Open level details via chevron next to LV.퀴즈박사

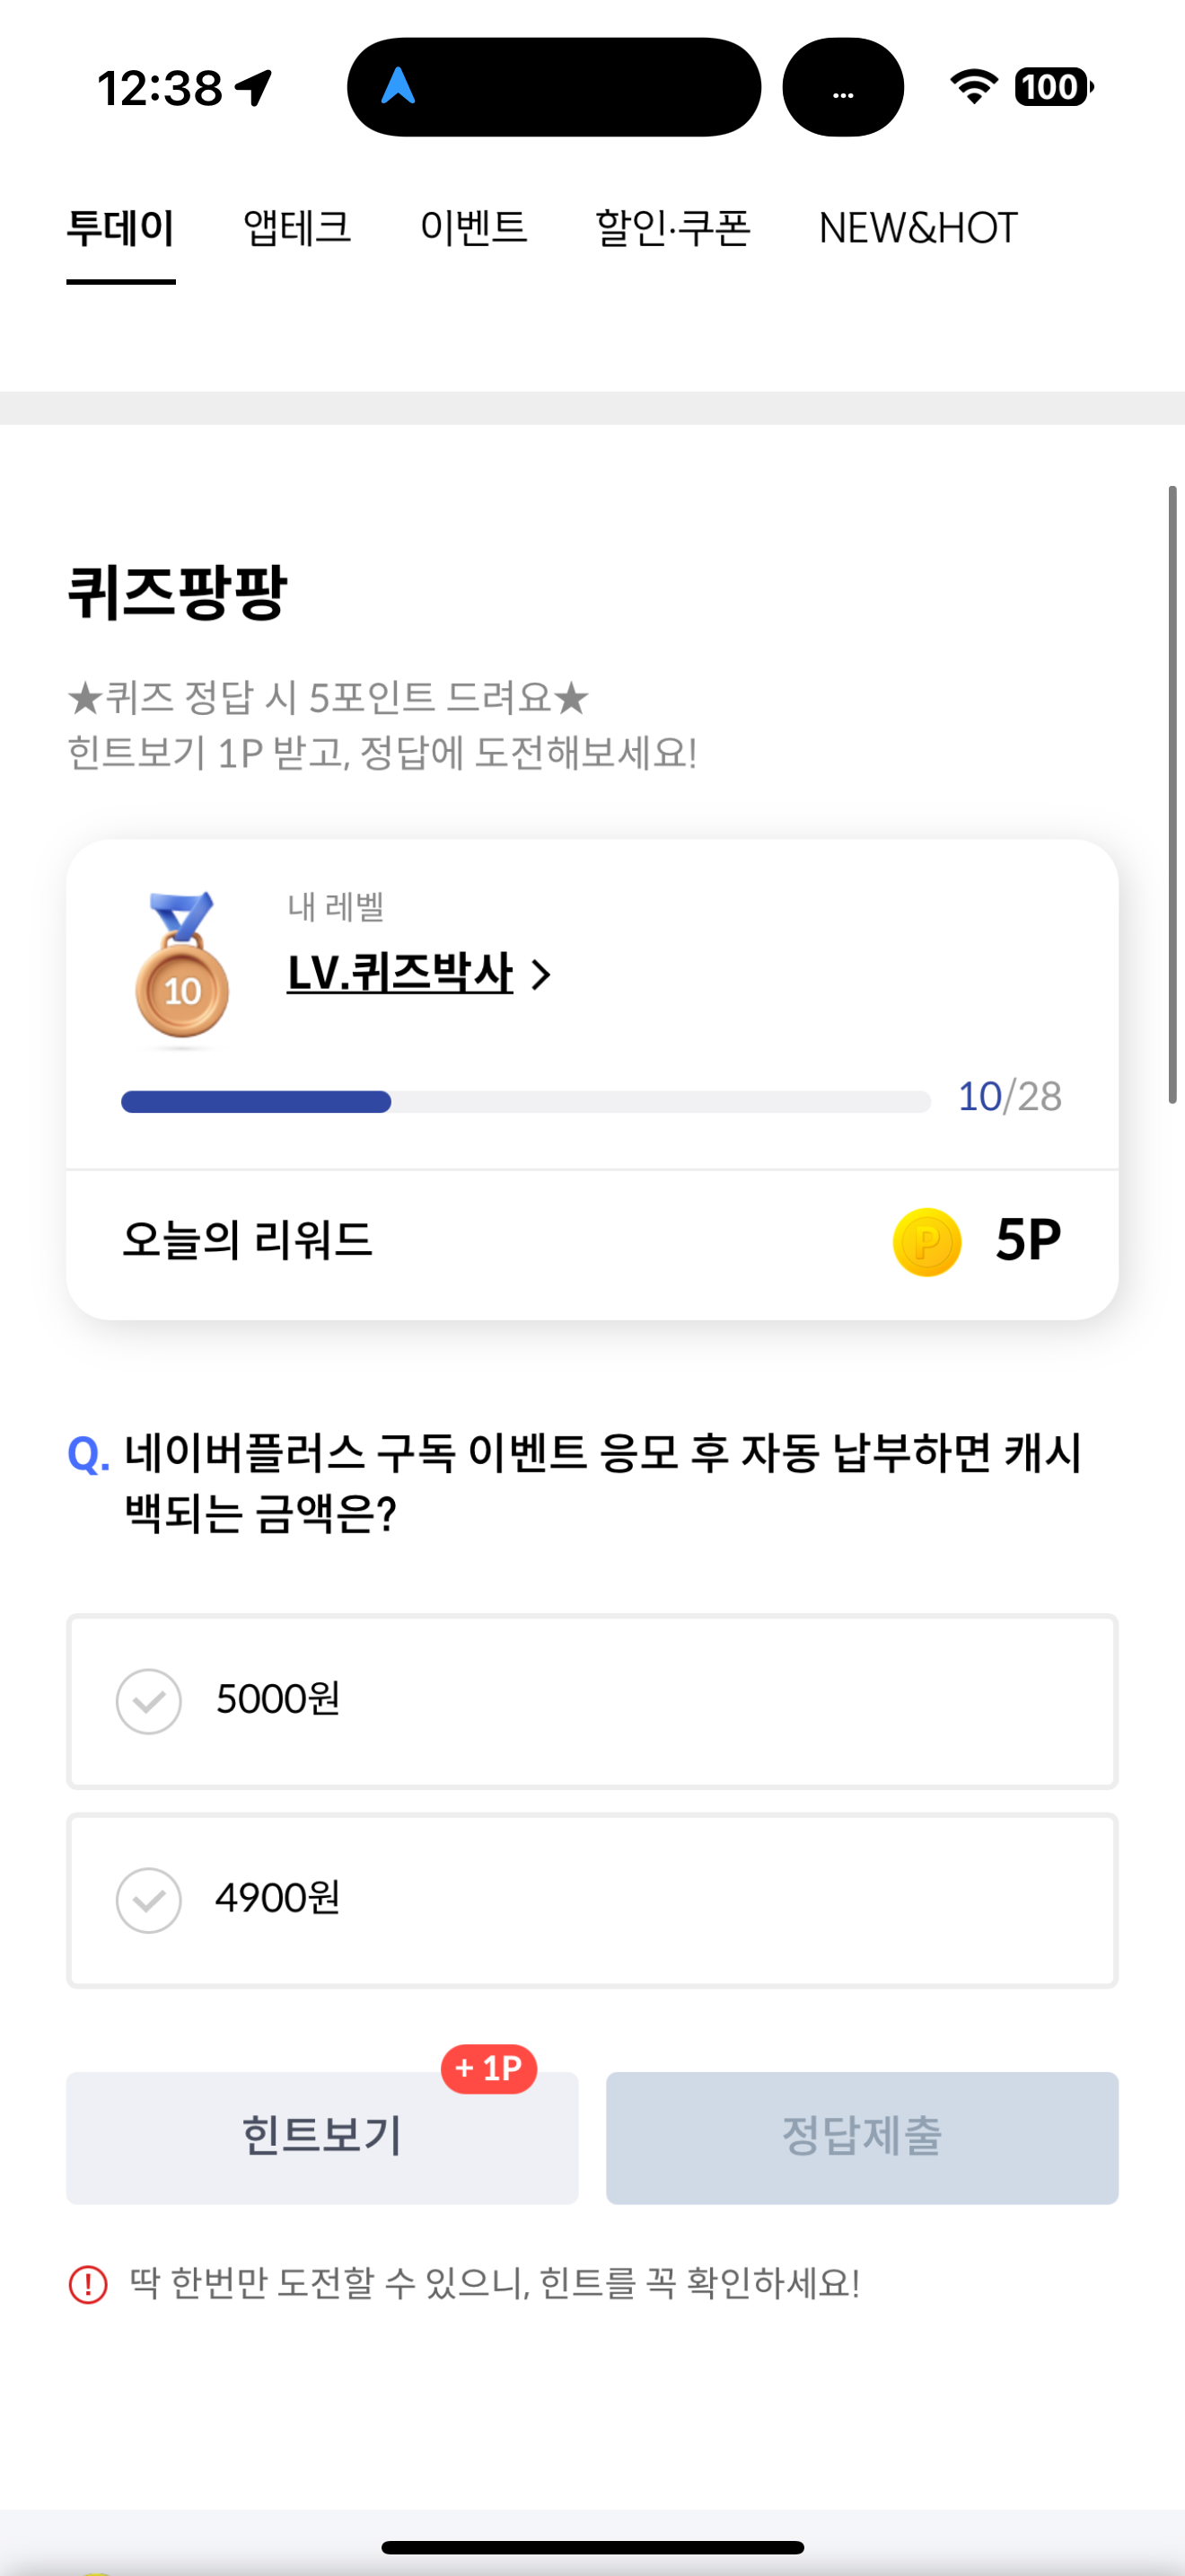540,974
